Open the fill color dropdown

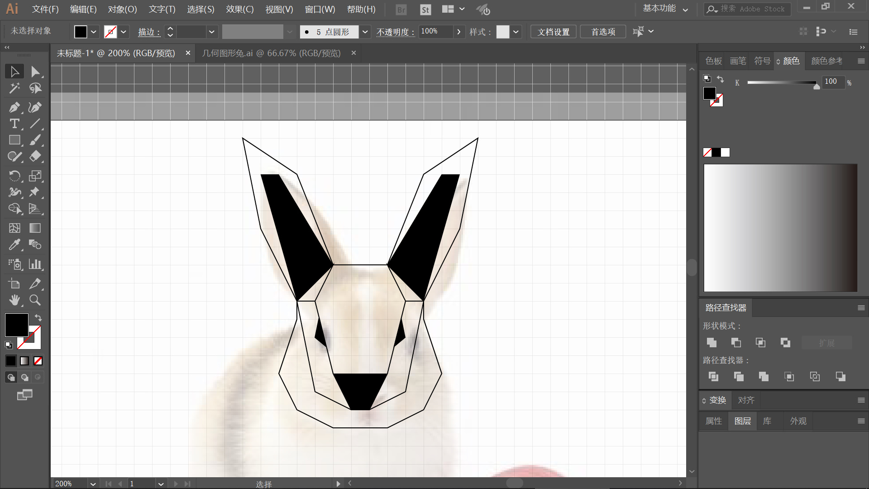[93, 32]
